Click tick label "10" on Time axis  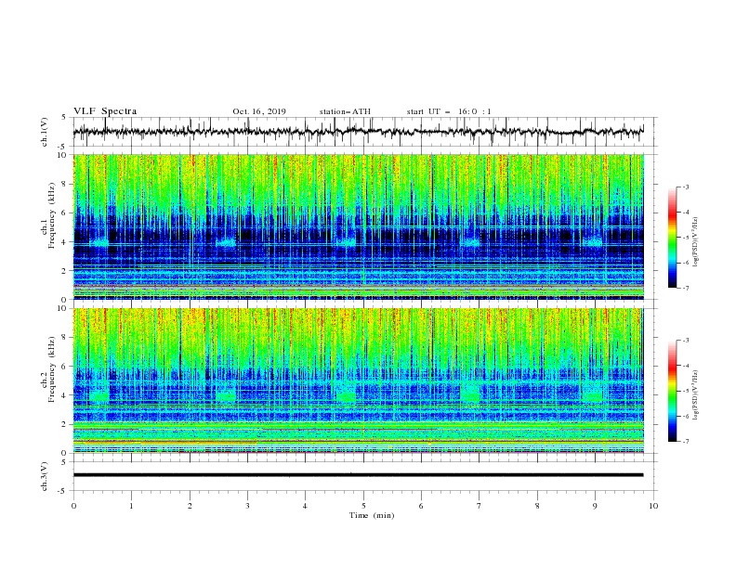tap(653, 506)
